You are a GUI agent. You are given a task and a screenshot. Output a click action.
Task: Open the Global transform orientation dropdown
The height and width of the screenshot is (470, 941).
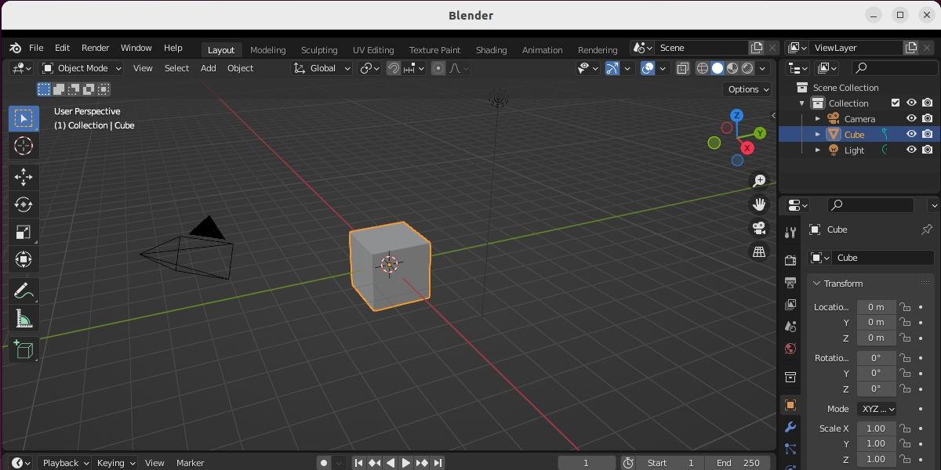coord(322,68)
